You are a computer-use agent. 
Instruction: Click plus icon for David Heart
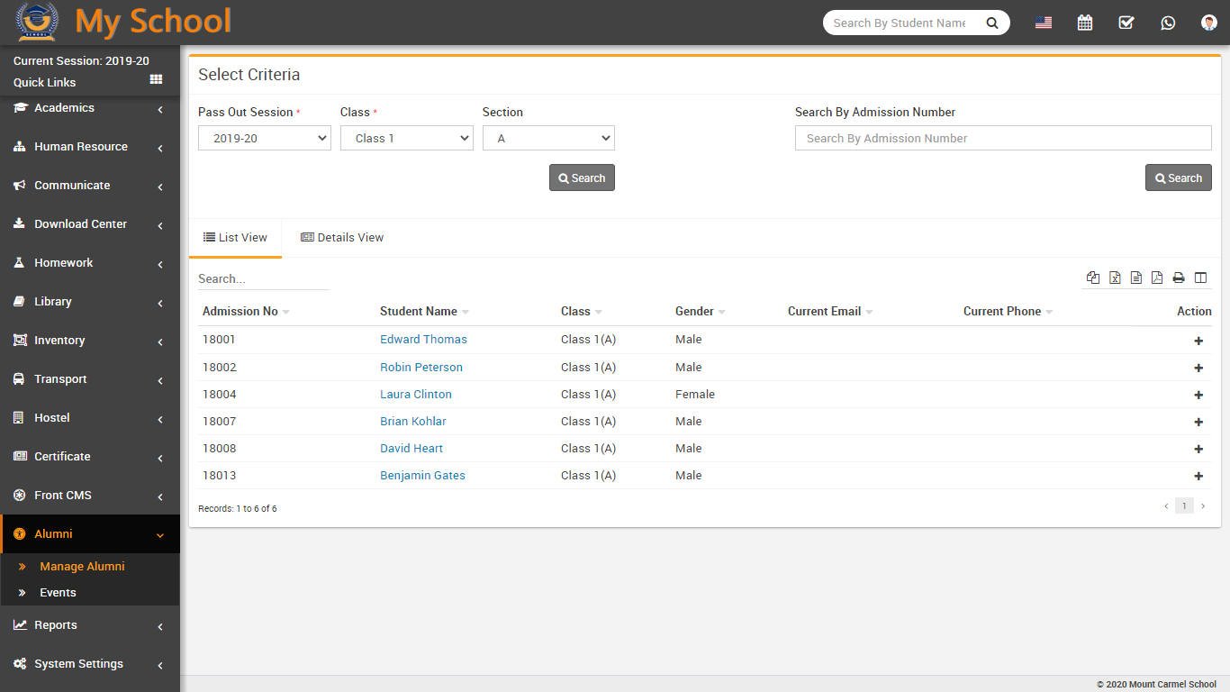pos(1198,449)
